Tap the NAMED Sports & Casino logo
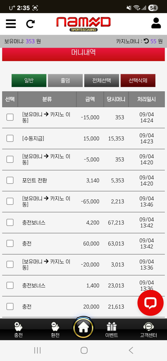 click(x=83, y=24)
